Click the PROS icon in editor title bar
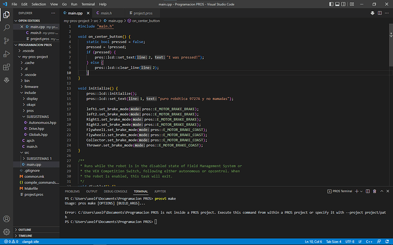This screenshot has height=245, width=393. pyautogui.click(x=372, y=13)
